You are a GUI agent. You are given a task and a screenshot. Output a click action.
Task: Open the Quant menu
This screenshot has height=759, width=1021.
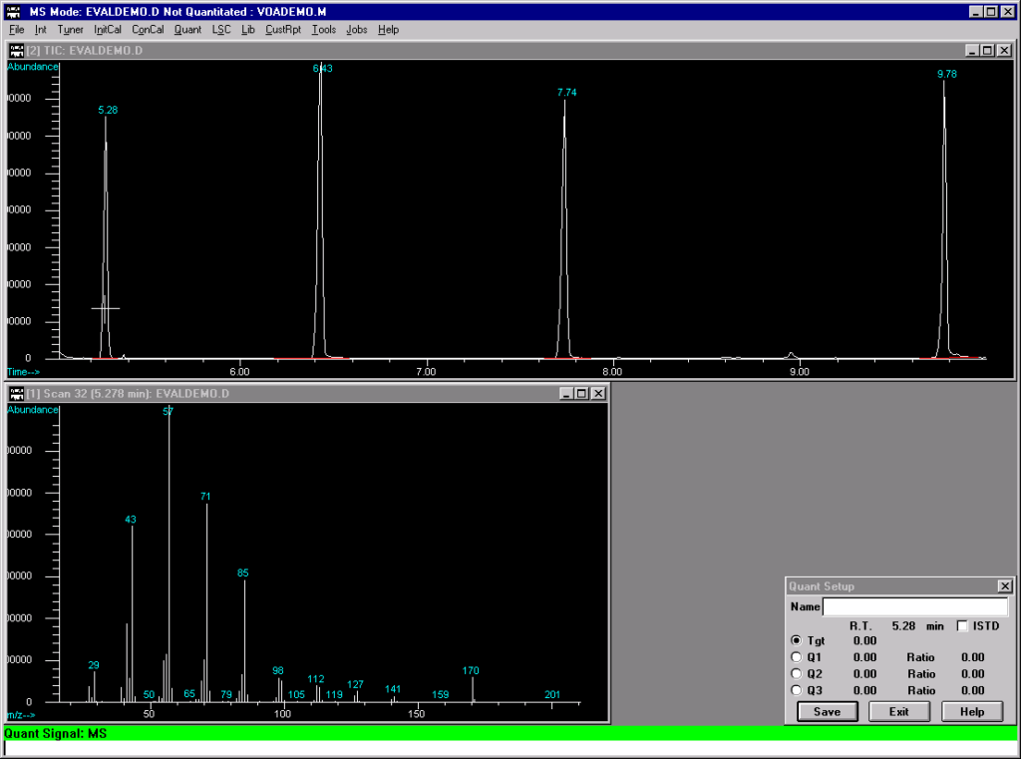click(x=186, y=30)
